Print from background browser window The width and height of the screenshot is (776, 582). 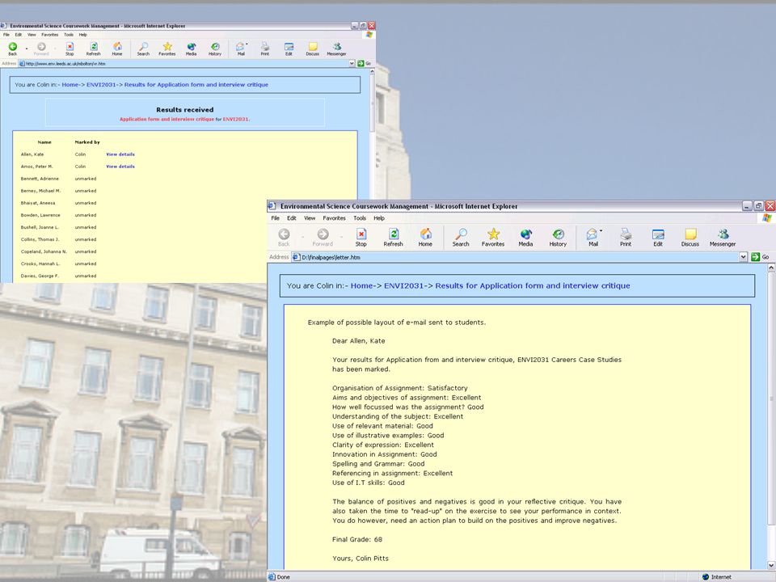click(265, 48)
